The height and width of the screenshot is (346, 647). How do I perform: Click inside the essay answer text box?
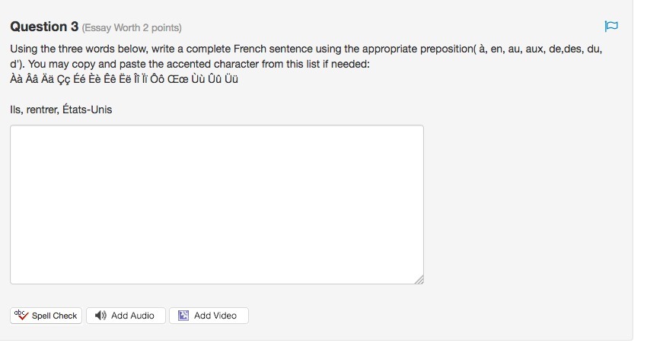pyautogui.click(x=217, y=205)
